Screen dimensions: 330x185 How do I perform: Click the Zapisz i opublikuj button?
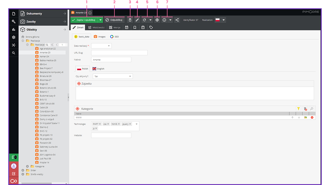(84, 20)
